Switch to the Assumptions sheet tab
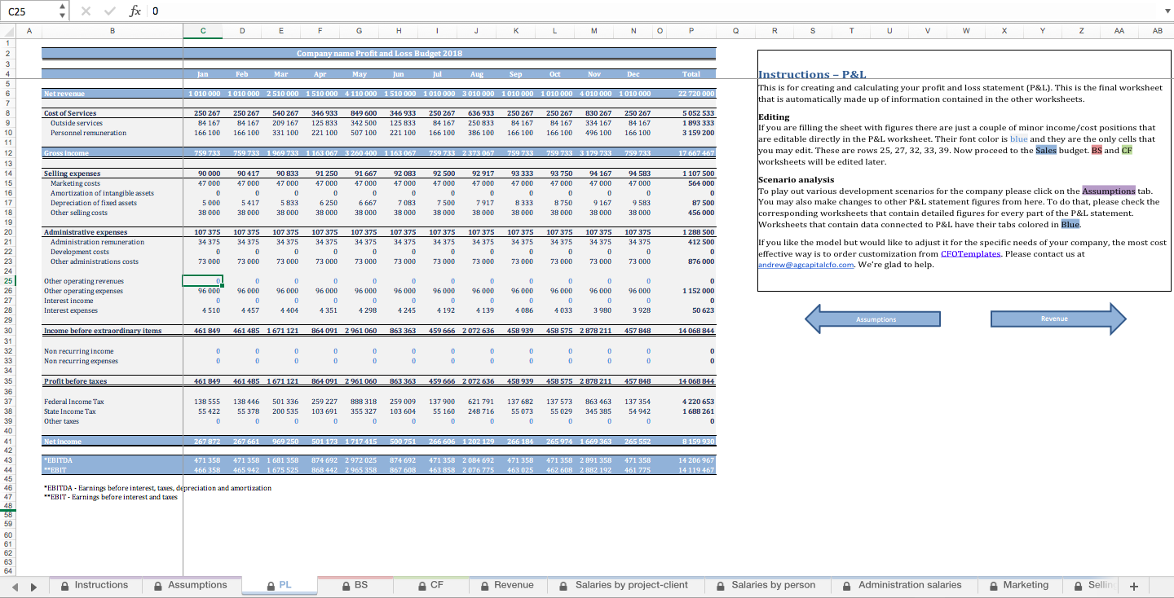The width and height of the screenshot is (1174, 598). [191, 585]
